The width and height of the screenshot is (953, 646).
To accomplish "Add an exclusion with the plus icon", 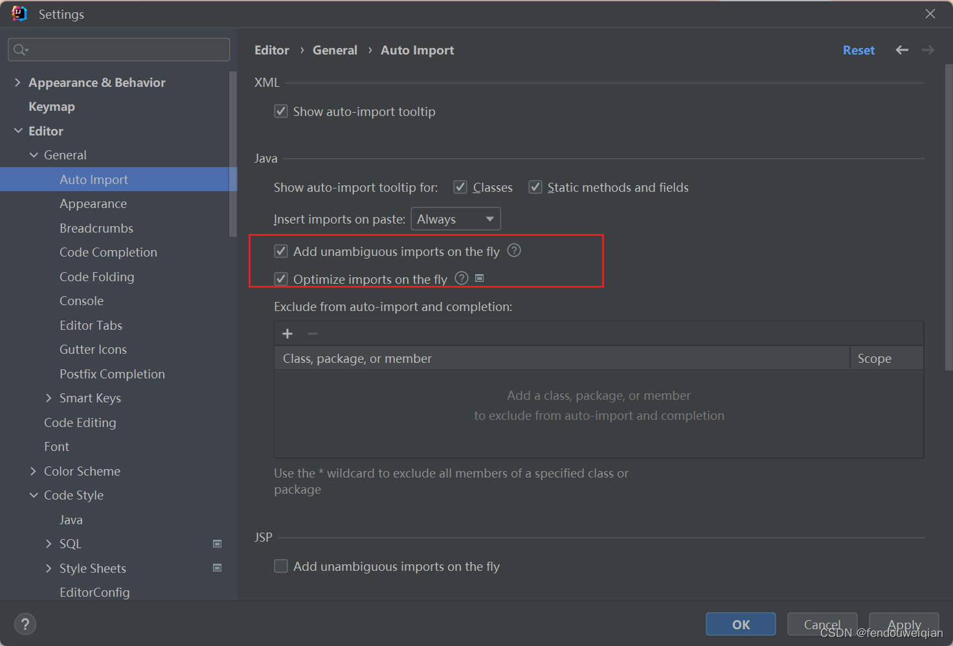I will 287,334.
